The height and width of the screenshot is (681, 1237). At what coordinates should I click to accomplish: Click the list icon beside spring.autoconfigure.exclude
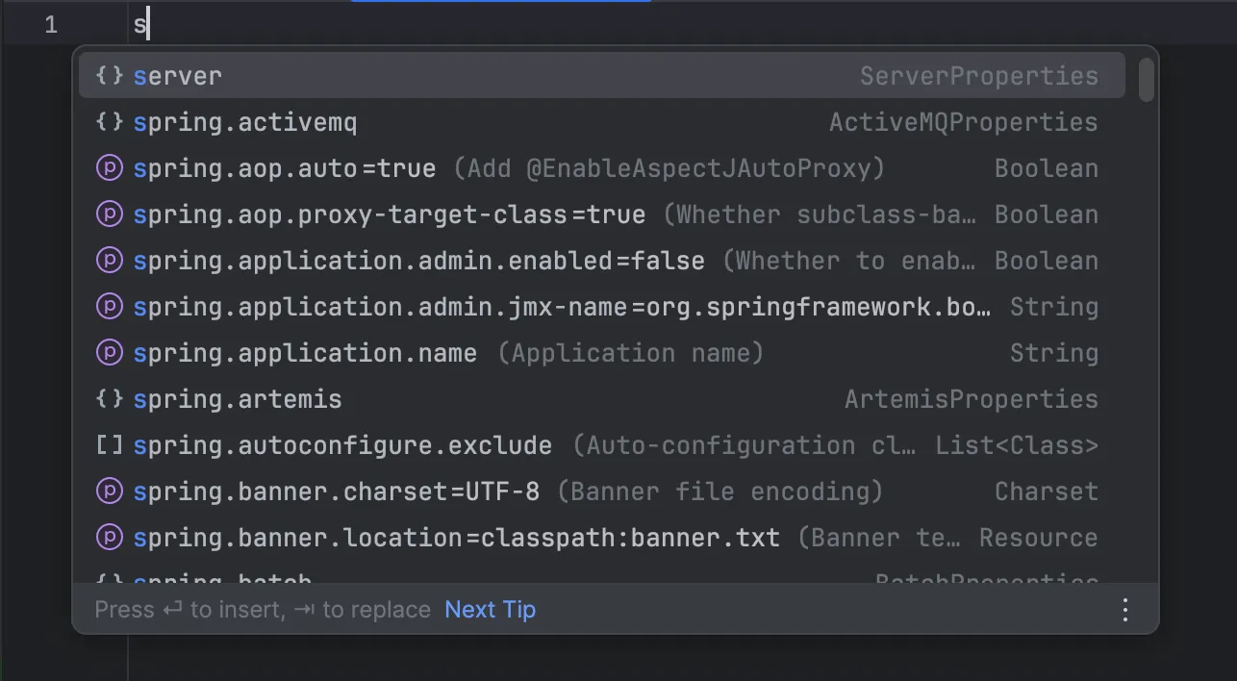[110, 444]
